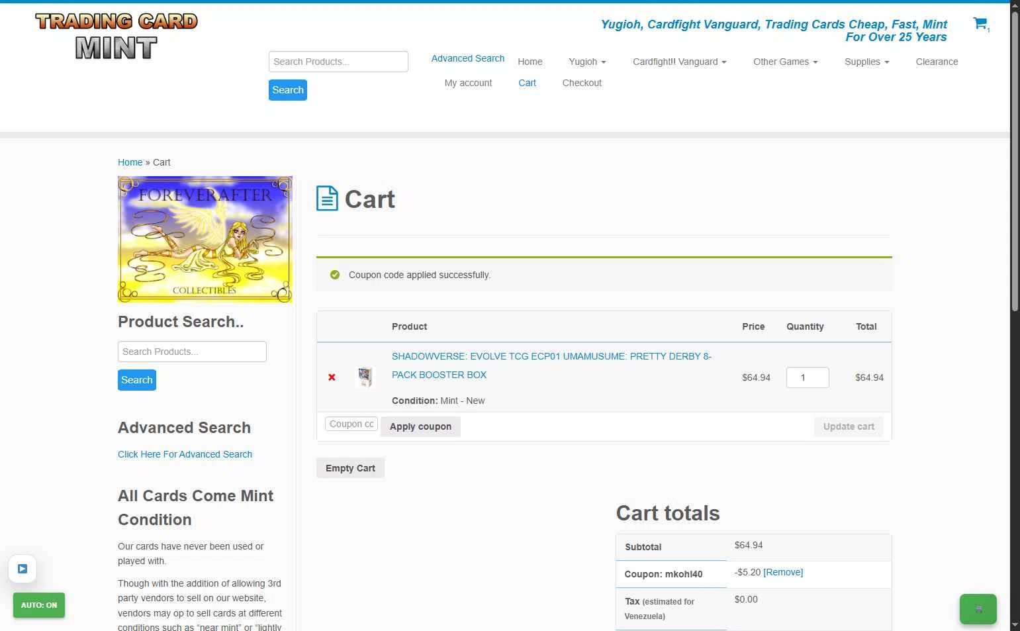
Task: Focus the sidebar Search Products field
Action: 192,352
